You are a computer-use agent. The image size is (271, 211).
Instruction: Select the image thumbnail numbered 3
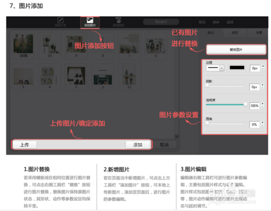76,77
